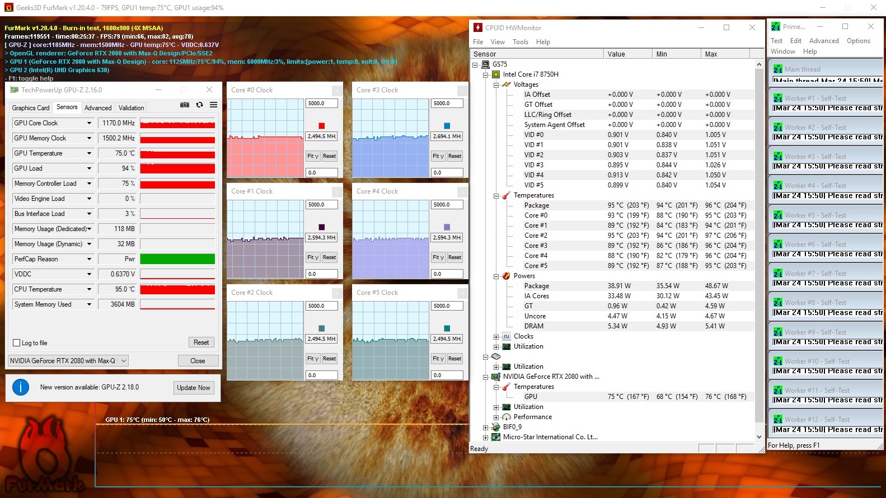Click the NVIDIA GeForce RTX 2080 card icon
Image resolution: width=886 pixels, height=498 pixels.
[x=496, y=377]
